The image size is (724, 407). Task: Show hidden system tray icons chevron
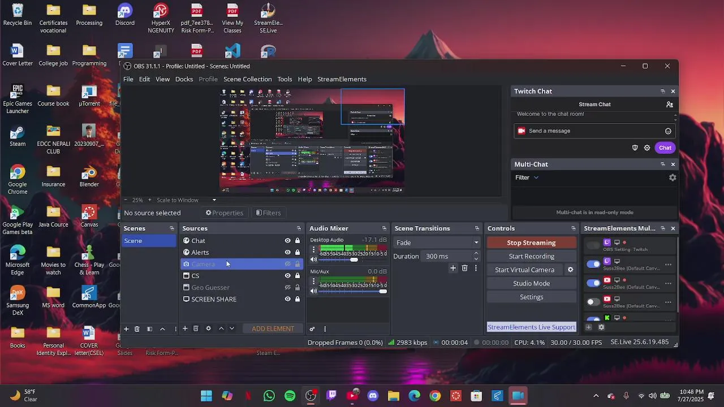pos(596,396)
